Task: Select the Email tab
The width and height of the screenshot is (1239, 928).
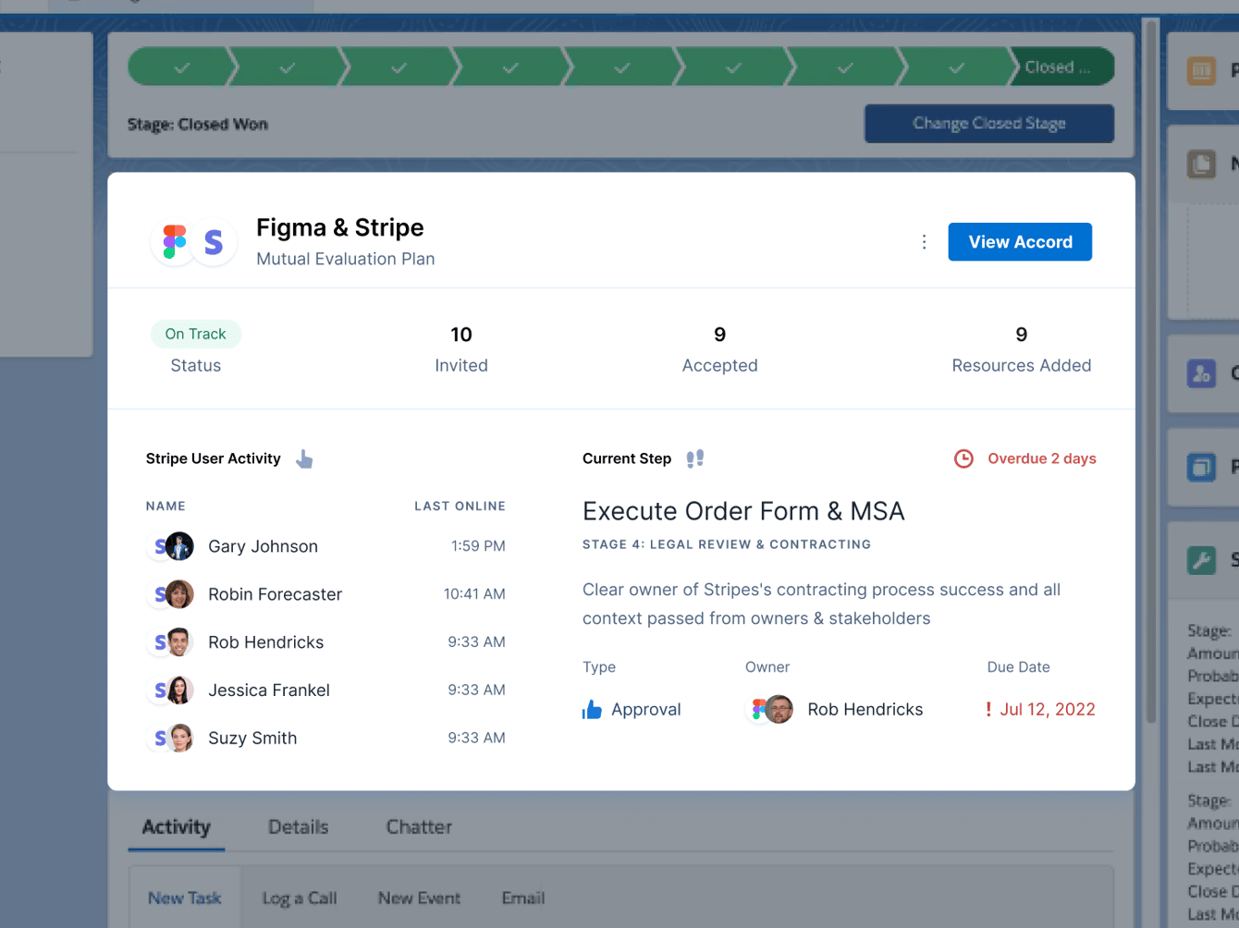Action: [523, 897]
